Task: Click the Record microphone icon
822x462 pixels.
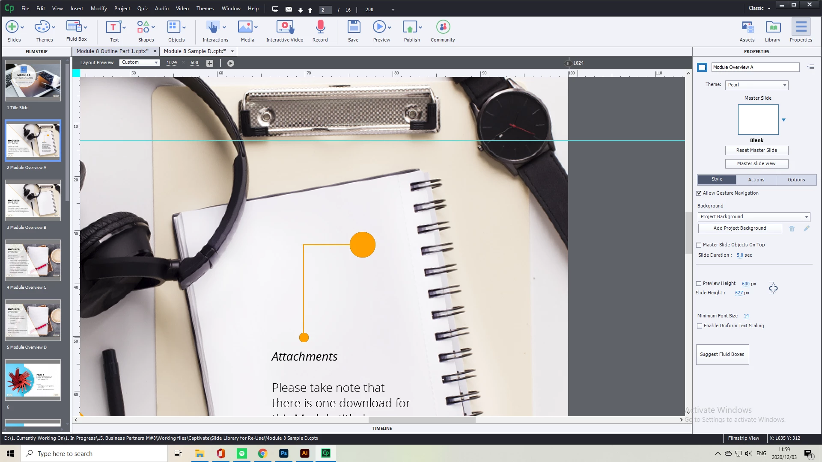Action: coord(320,27)
